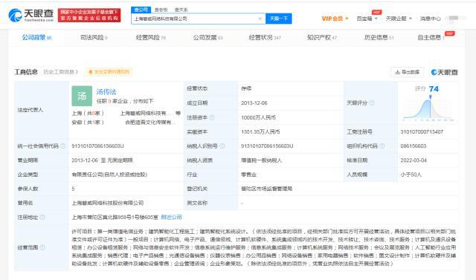Open help icon next to 纳税人识别号
476x280 pixels.
coord(222,146)
